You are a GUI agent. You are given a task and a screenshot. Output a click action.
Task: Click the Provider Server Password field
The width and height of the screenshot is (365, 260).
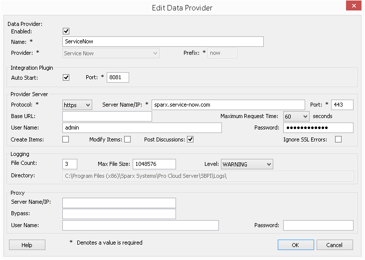point(317,128)
